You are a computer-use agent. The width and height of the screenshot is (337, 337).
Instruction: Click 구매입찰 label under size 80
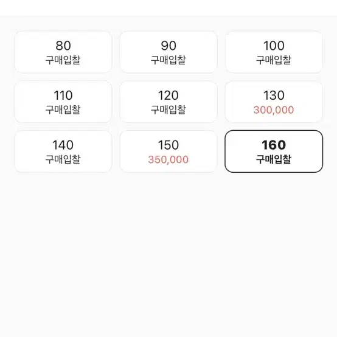(x=63, y=60)
